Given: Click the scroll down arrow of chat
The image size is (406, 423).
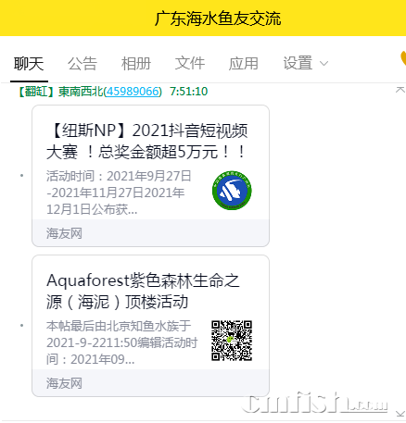Looking at the screenshot, I should (400, 413).
